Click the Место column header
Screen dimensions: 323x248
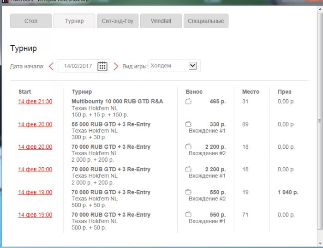(251, 92)
